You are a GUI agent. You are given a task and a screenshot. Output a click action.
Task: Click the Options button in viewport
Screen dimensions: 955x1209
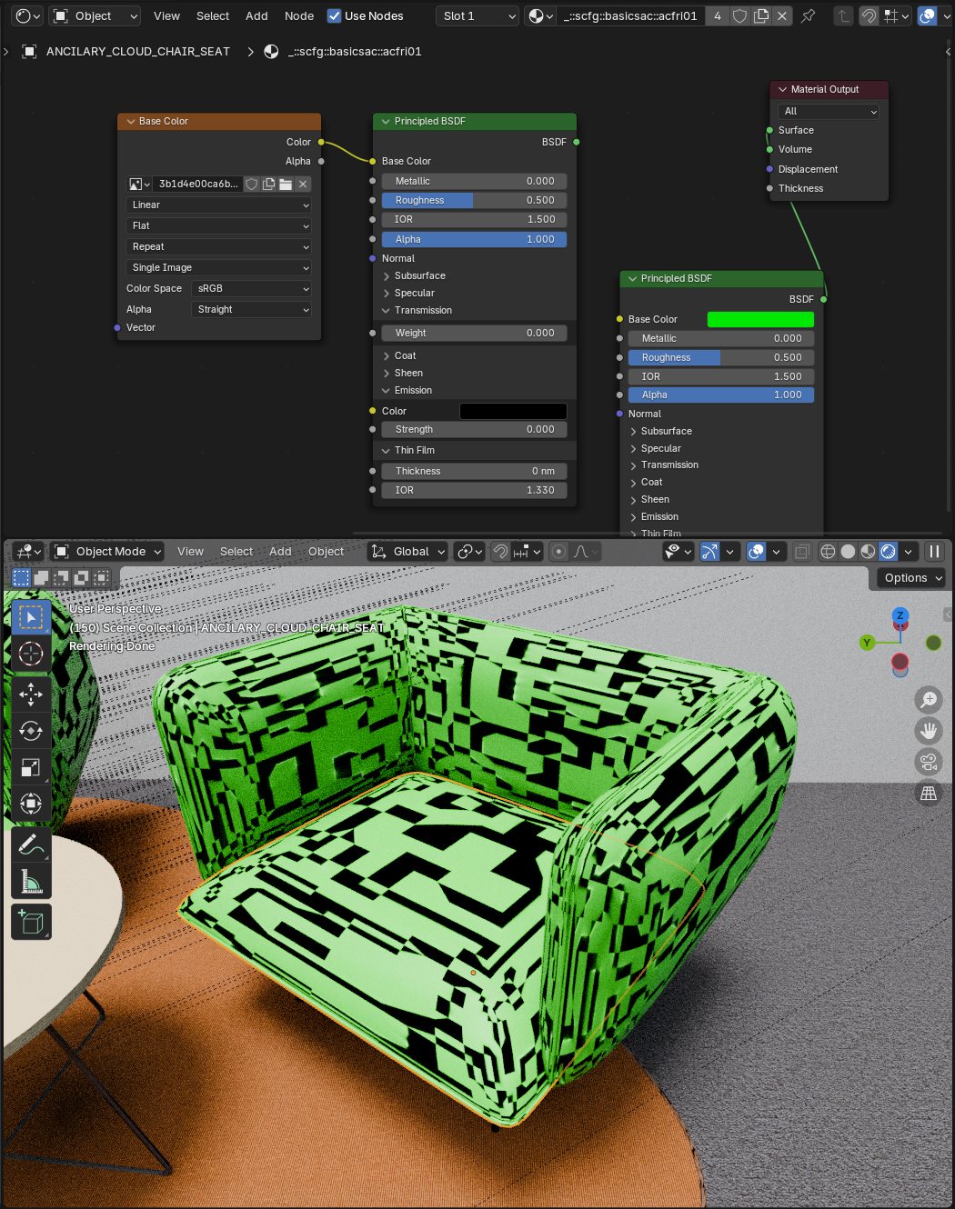912,578
